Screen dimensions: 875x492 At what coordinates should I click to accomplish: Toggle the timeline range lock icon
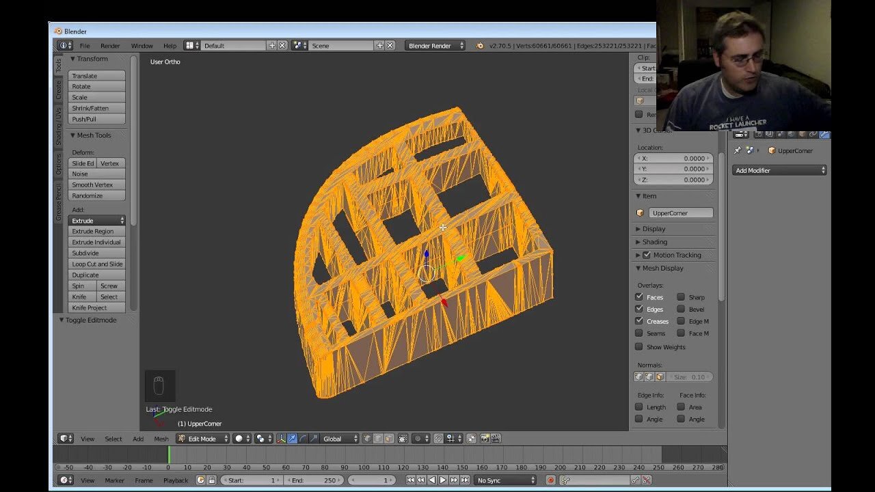pyautogui.click(x=212, y=480)
